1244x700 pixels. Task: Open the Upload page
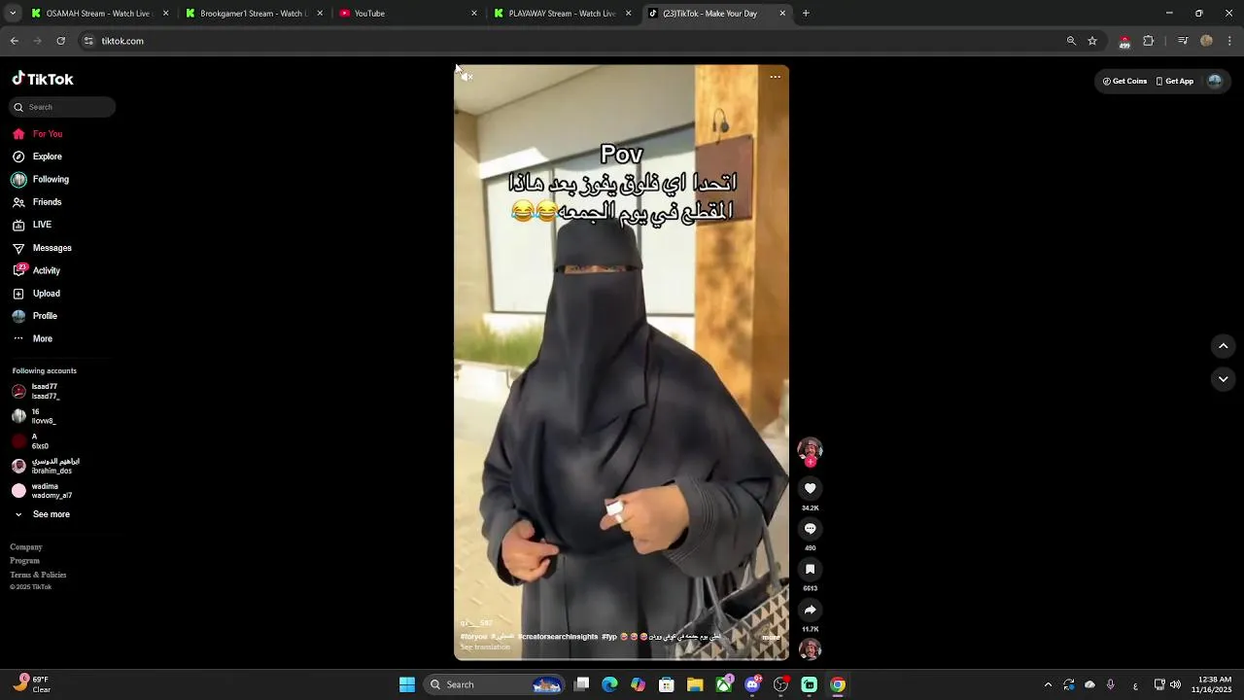coord(36,294)
